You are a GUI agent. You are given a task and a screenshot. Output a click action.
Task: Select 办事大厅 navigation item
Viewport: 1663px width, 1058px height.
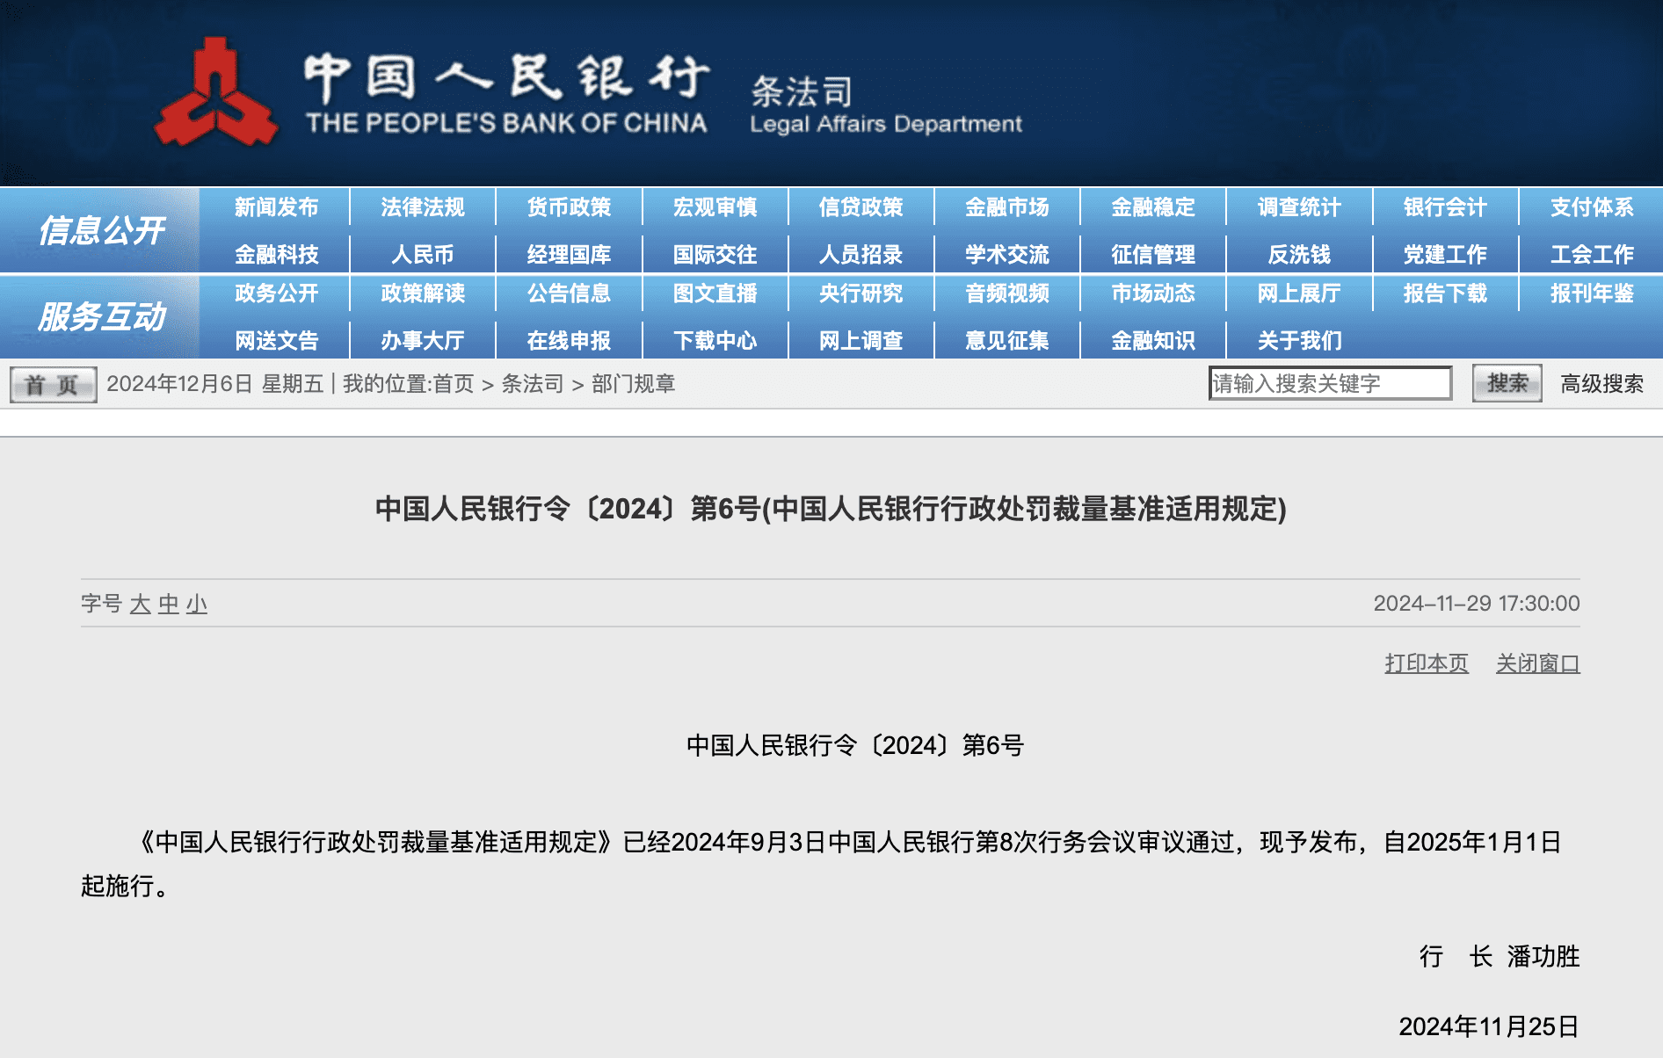pos(423,341)
